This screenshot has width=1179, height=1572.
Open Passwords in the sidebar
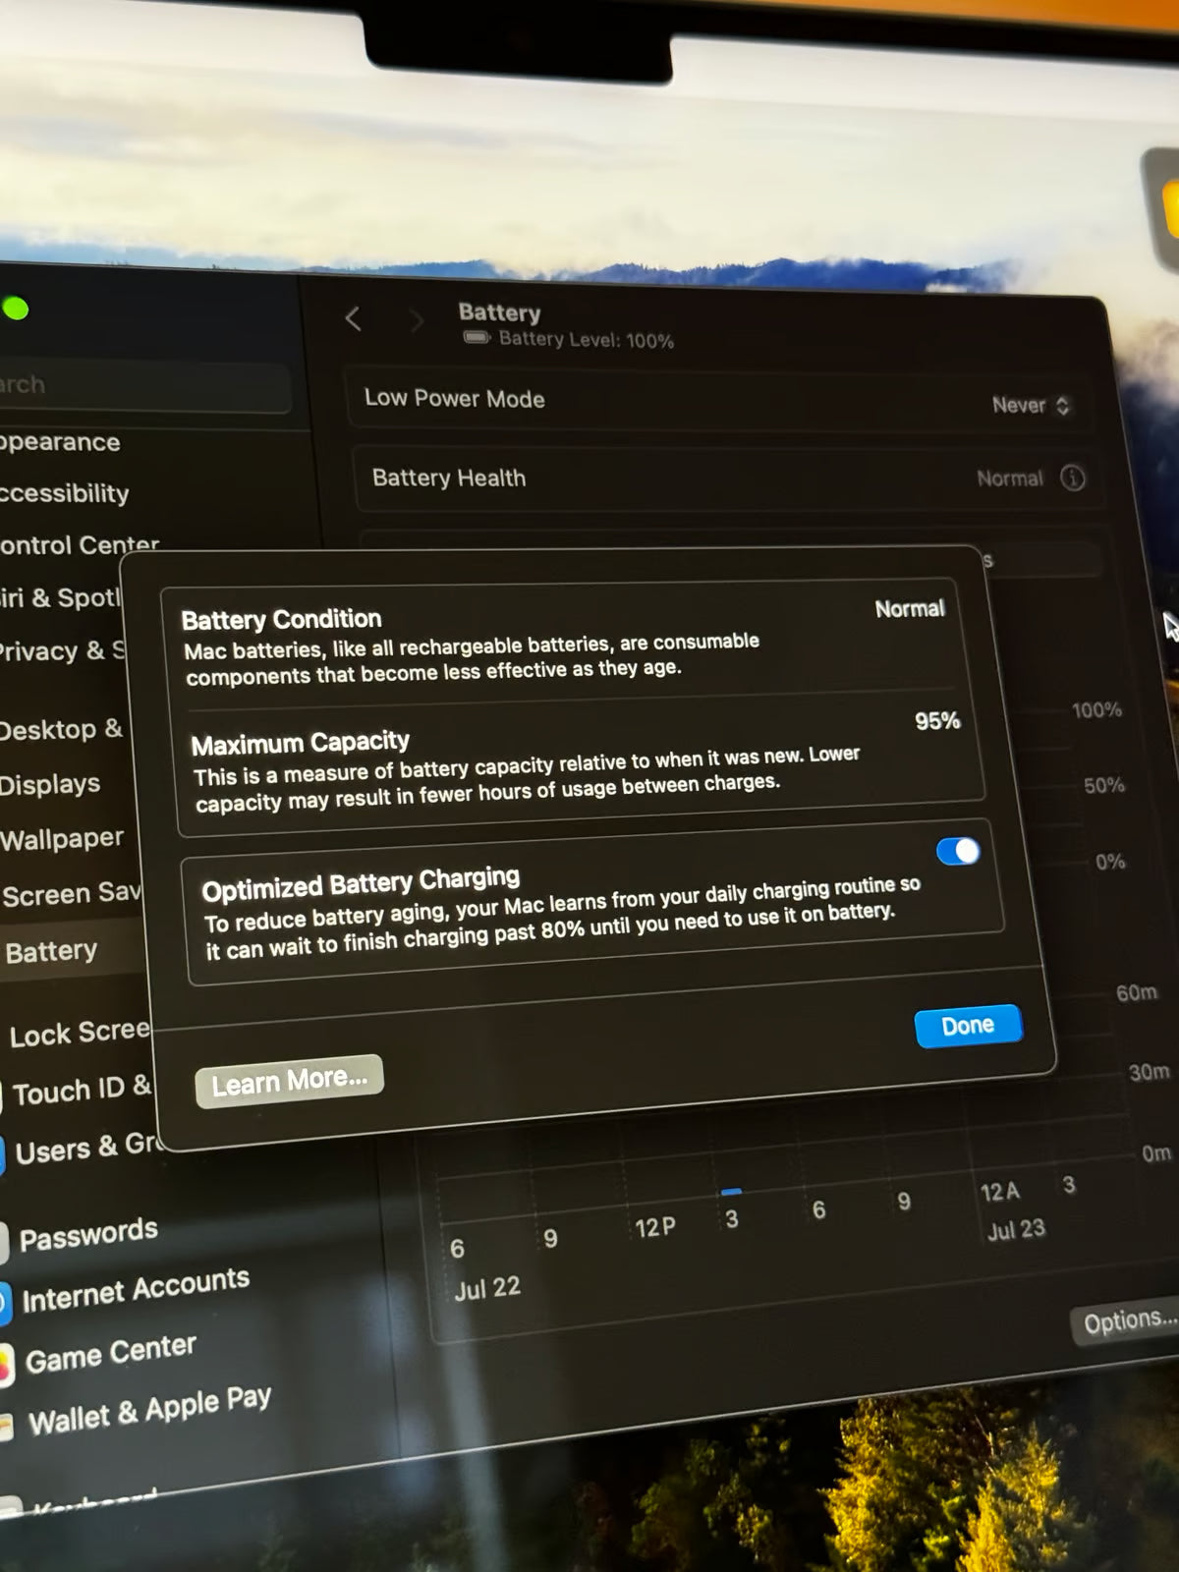tap(88, 1235)
